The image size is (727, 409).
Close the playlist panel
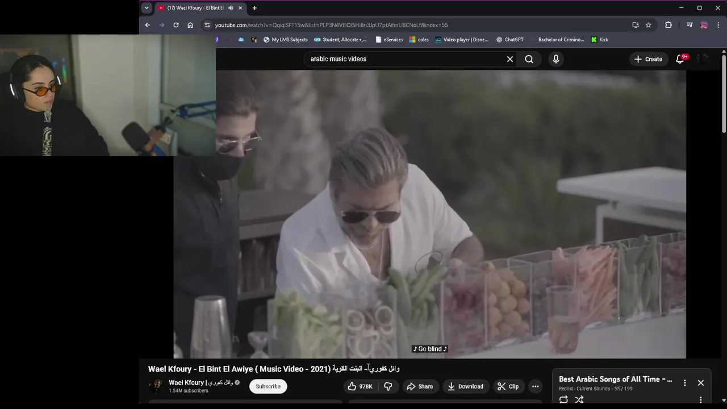tap(701, 383)
